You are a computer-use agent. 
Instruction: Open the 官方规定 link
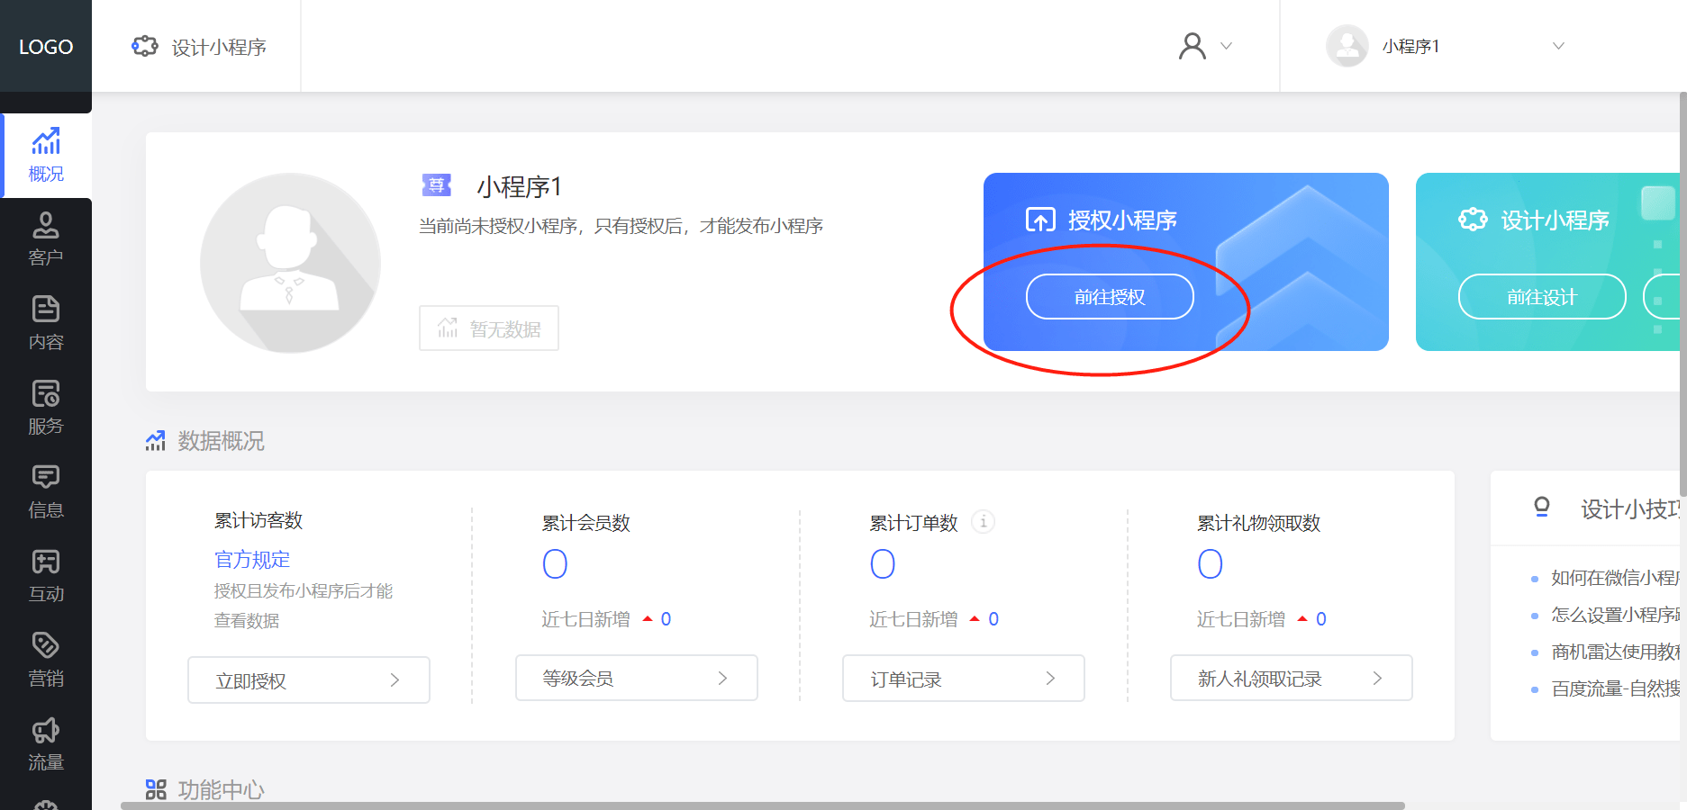coord(252,559)
